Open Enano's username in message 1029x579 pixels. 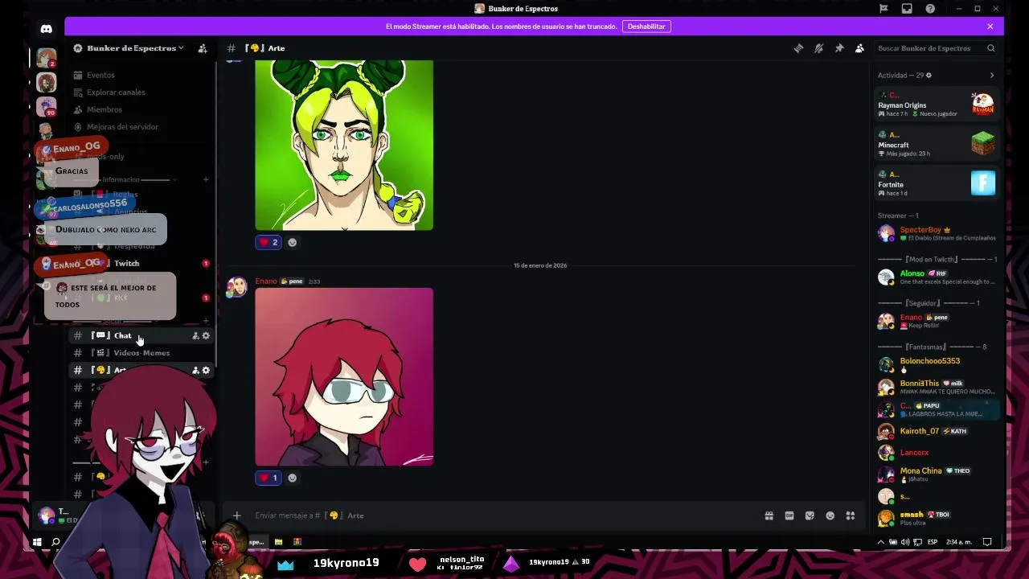[x=266, y=281]
